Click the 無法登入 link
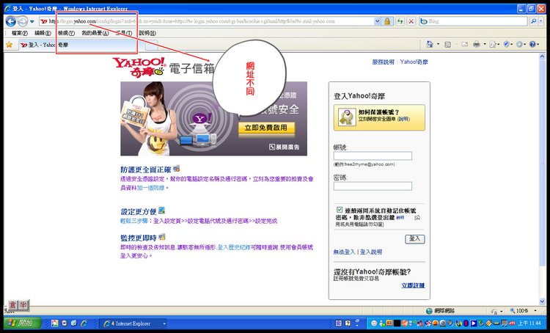 (344, 252)
